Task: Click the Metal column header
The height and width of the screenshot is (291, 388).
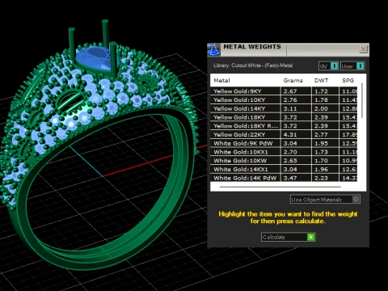Action: pos(221,80)
